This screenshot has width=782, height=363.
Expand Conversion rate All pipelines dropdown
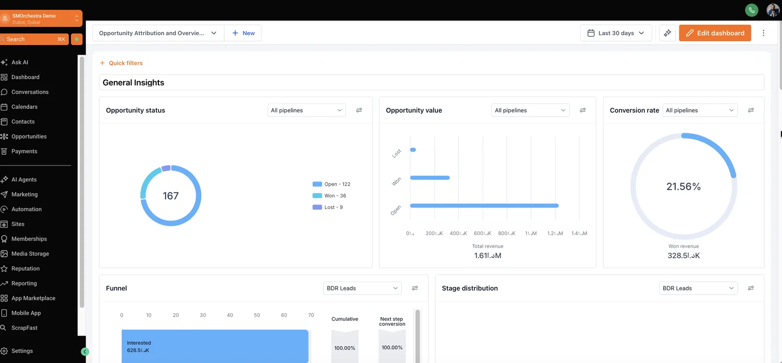pyautogui.click(x=700, y=110)
